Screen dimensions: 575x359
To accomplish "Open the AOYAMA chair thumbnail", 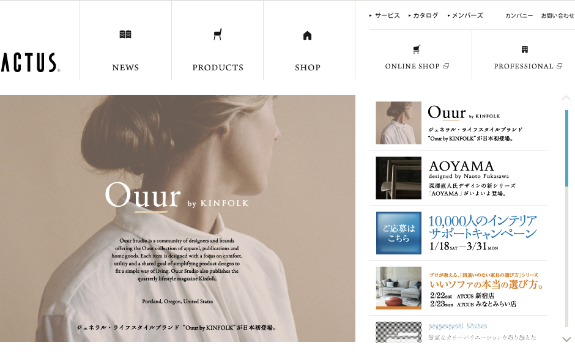I will pos(399,178).
